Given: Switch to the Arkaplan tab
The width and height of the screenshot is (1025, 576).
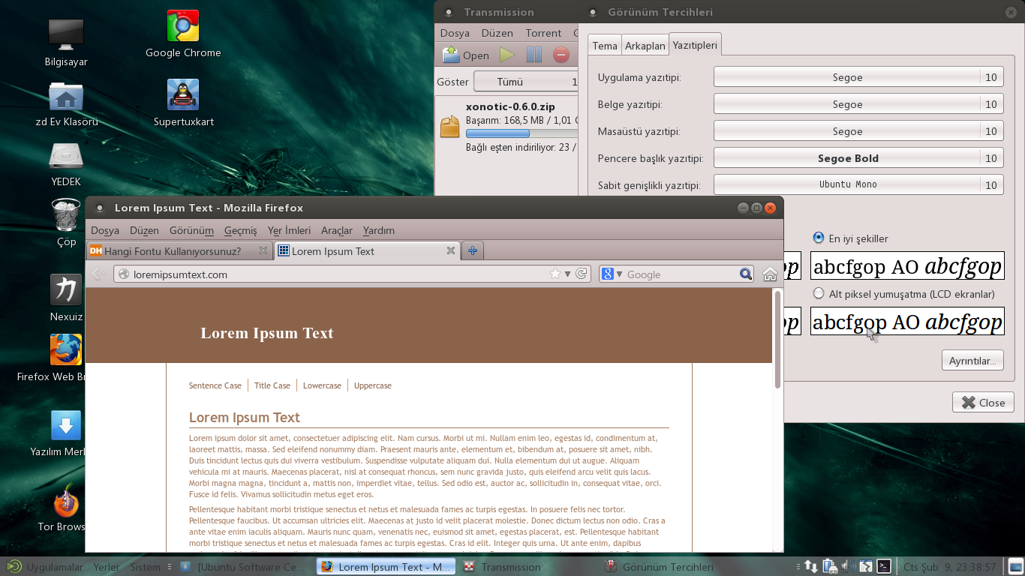Looking at the screenshot, I should tap(645, 46).
